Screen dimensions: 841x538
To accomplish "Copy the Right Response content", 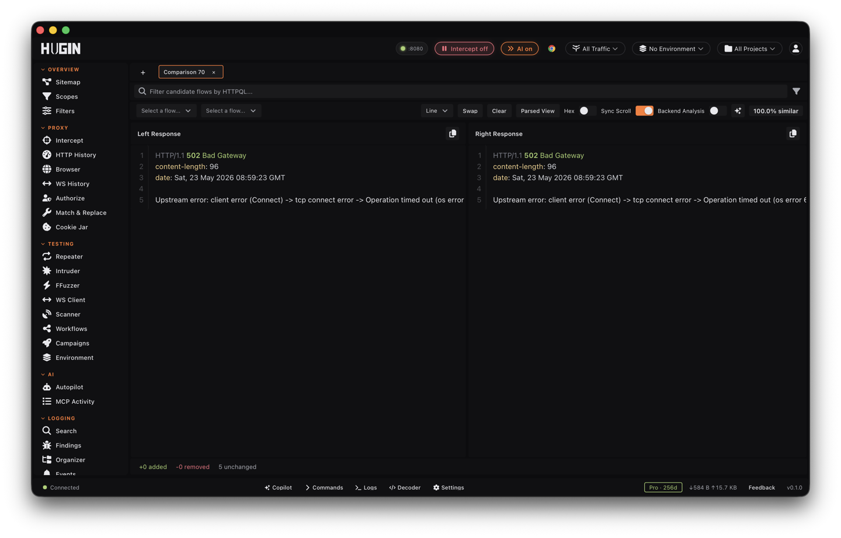I will 793,134.
